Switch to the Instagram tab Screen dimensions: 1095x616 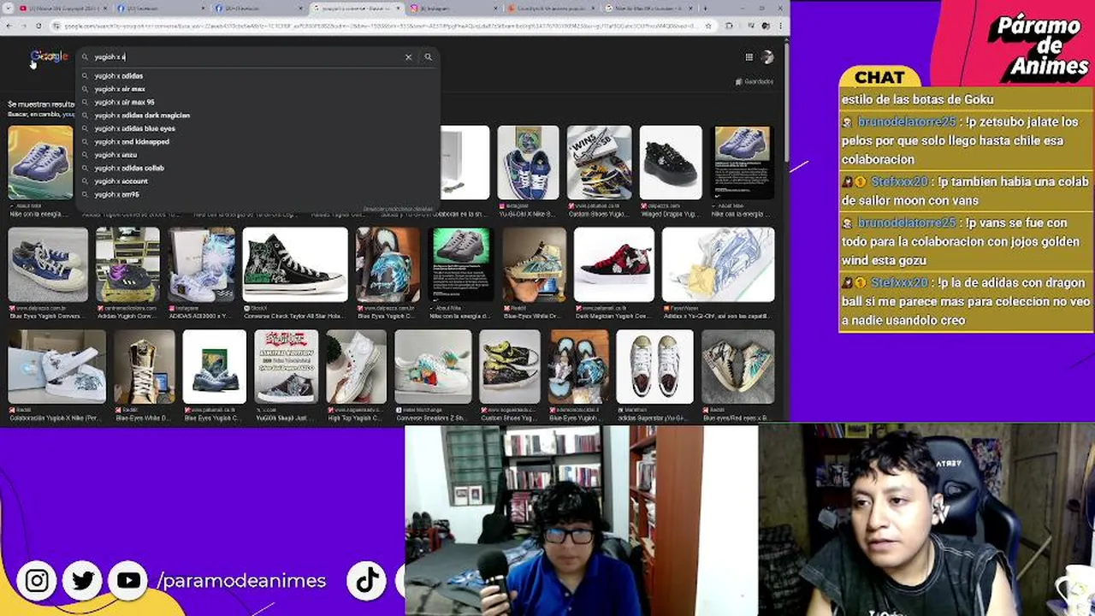point(453,9)
